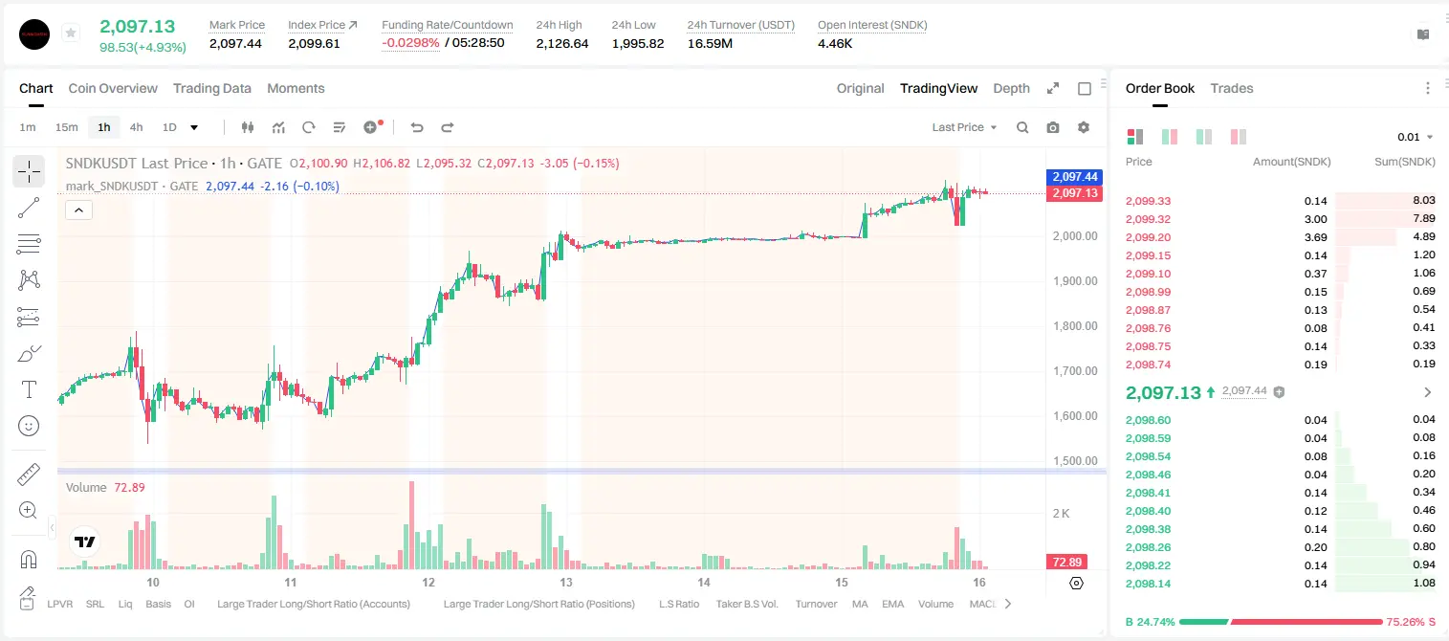The width and height of the screenshot is (1449, 641).
Task: Switch to the Depth chart view
Action: (1011, 88)
